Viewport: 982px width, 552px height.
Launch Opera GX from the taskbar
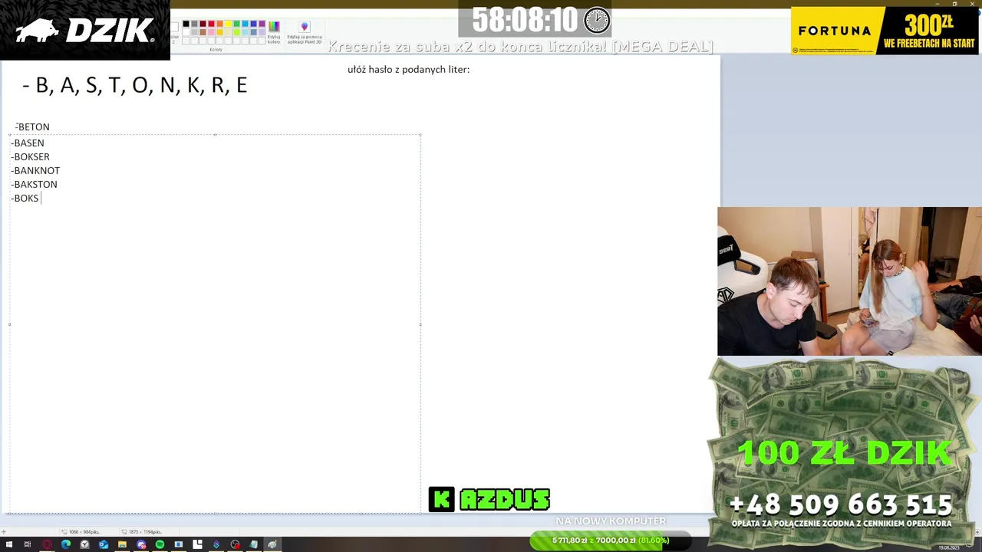(x=48, y=544)
